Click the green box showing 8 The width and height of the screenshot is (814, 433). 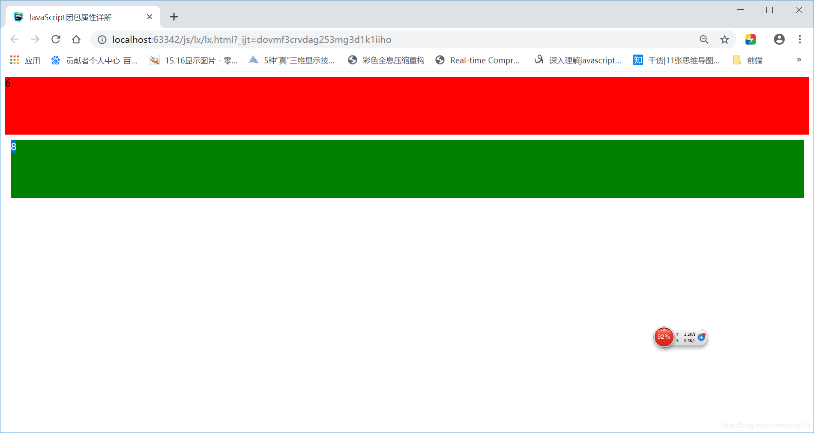point(407,169)
